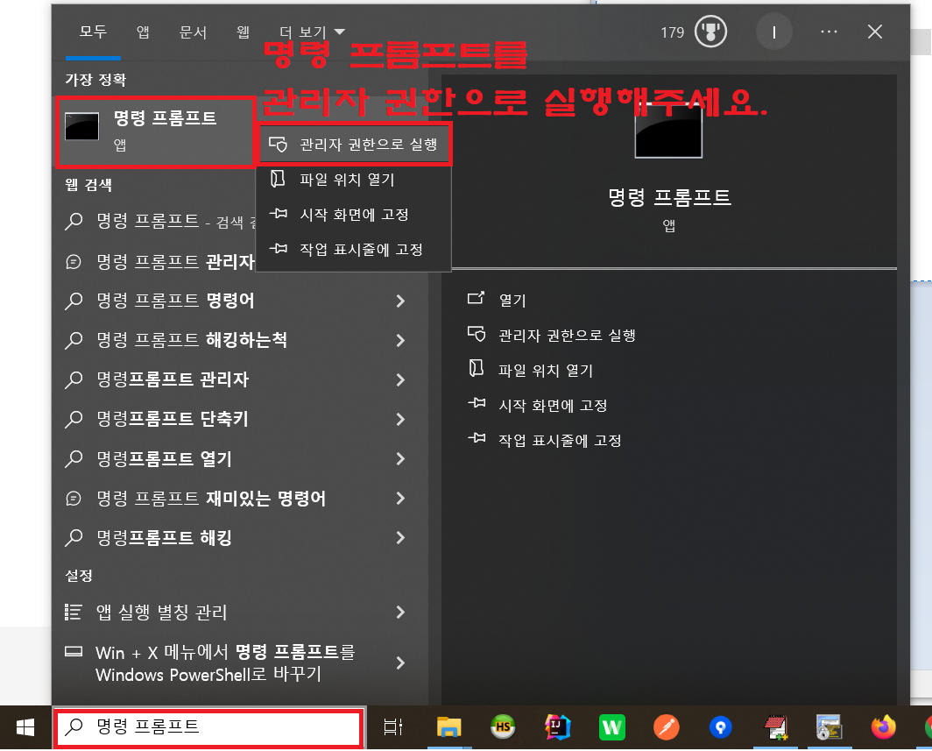
Task: Click the folder icon beside details 파일 위치 열기
Action: click(x=477, y=368)
